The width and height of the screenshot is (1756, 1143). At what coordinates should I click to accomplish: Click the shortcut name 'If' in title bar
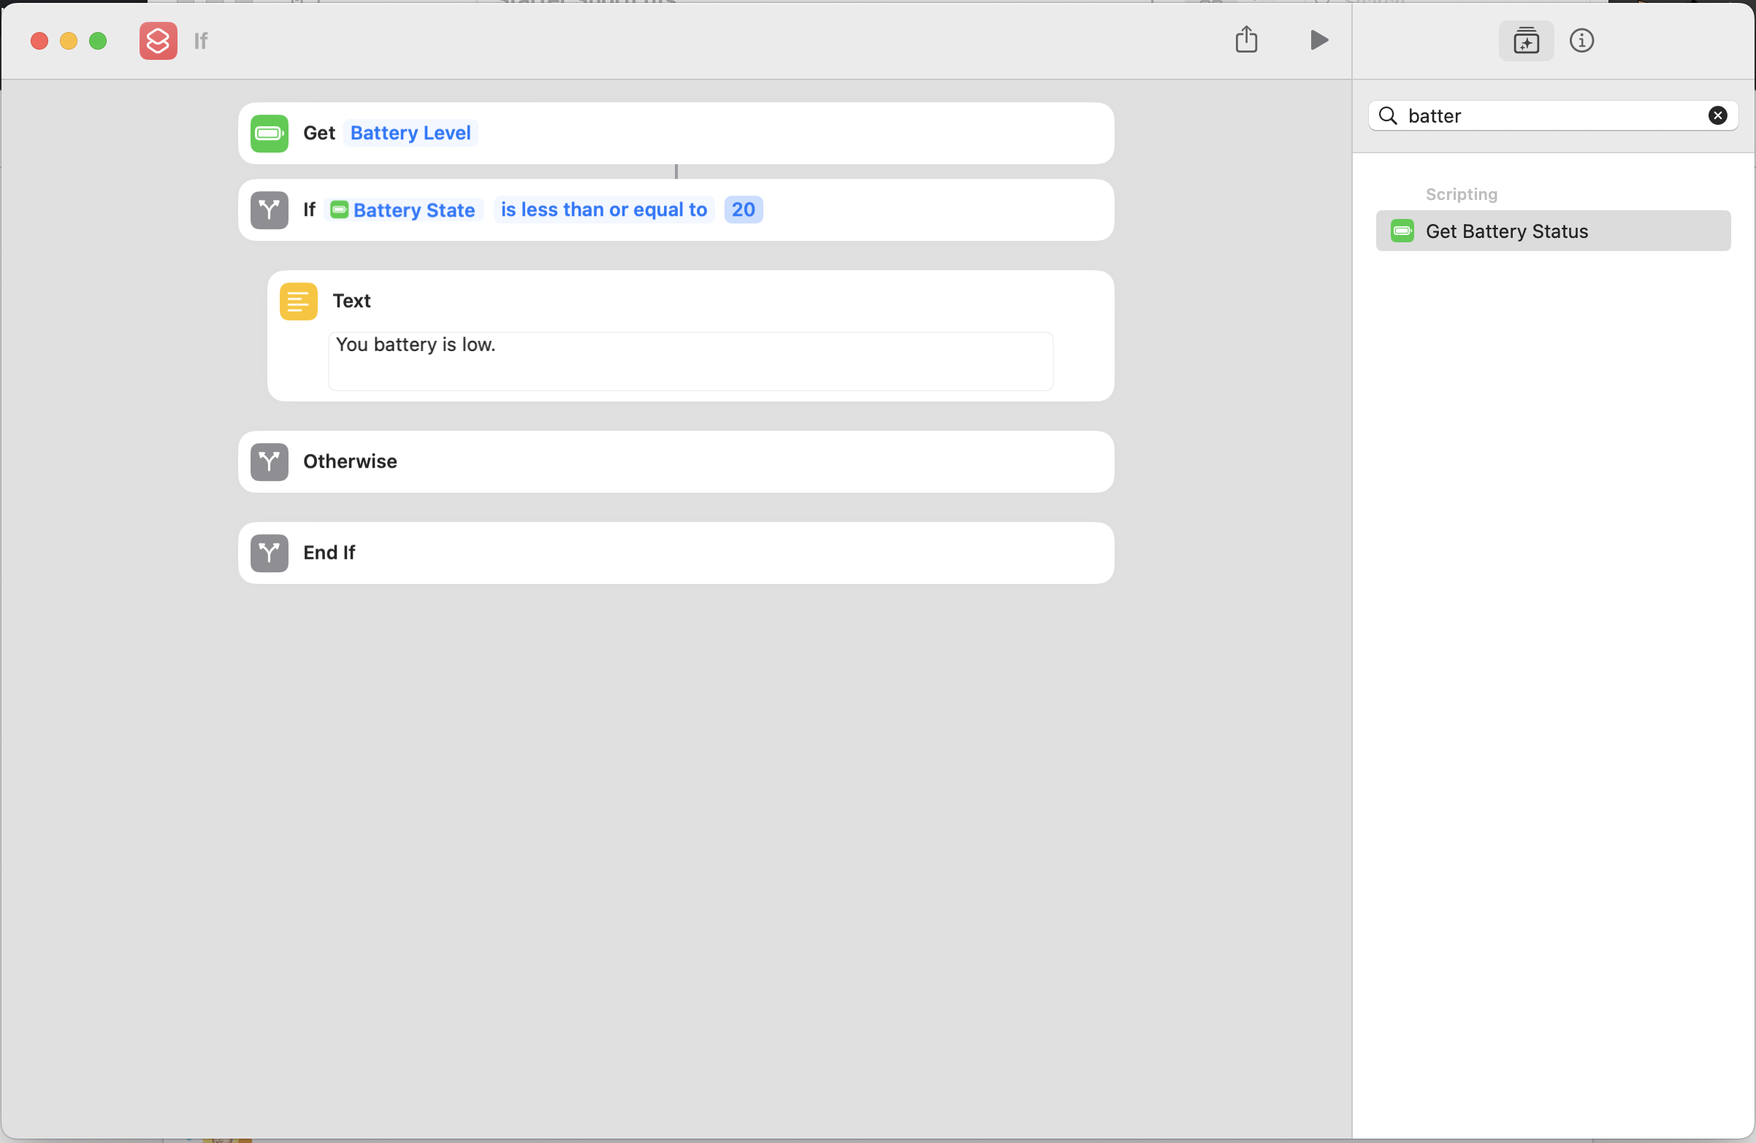coord(201,41)
